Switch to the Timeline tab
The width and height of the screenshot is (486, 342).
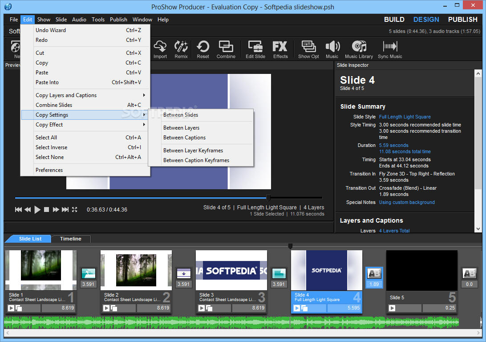[x=71, y=239]
